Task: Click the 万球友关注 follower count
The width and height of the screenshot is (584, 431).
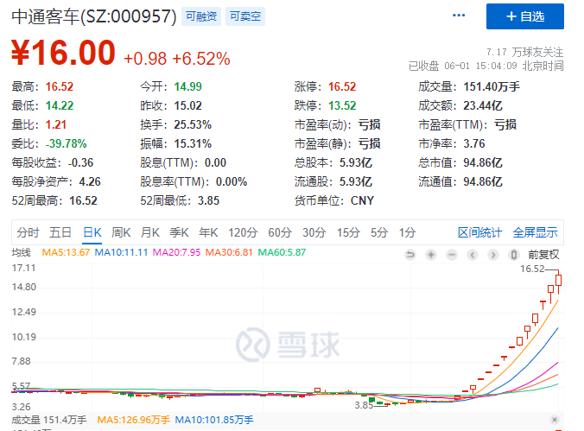Action: 524,52
